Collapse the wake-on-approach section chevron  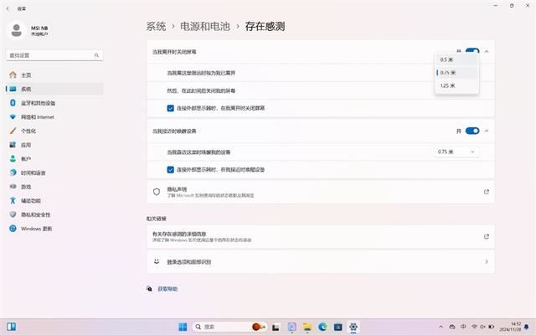point(487,131)
